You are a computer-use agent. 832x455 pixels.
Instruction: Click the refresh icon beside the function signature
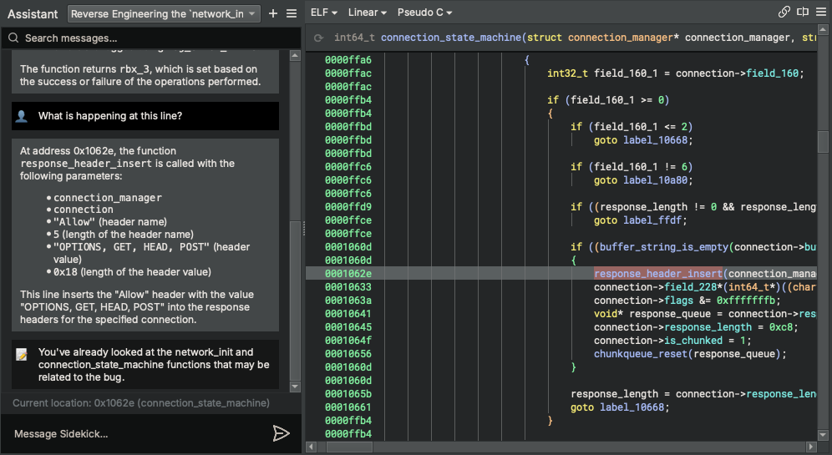click(x=318, y=38)
